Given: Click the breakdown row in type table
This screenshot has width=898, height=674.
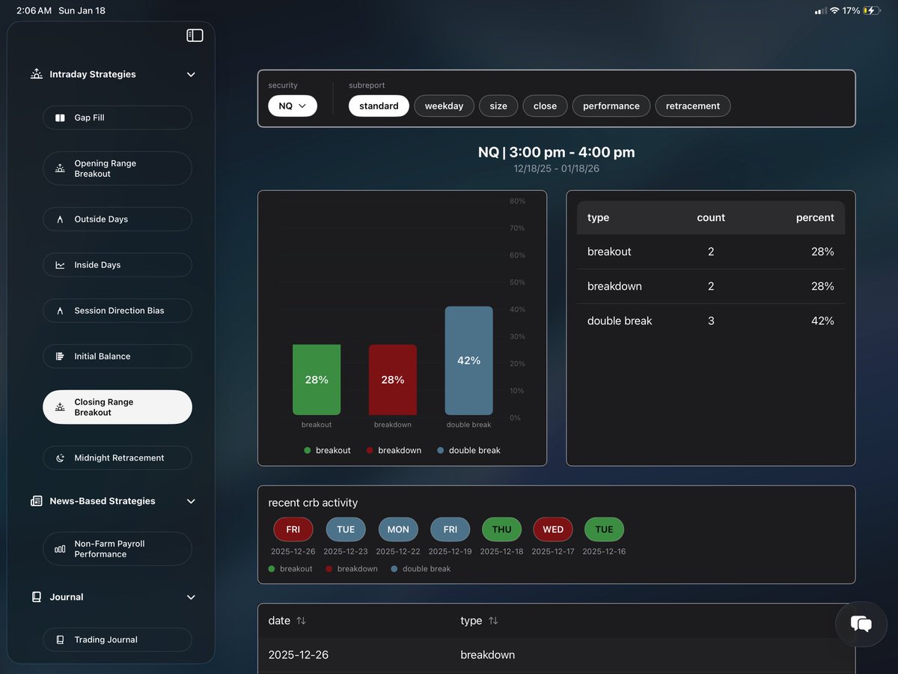Looking at the screenshot, I should coord(711,286).
